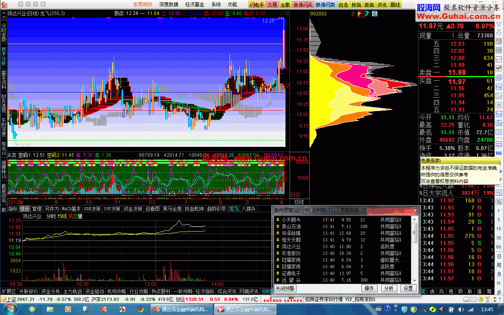Click the forward navigation arrow

(x=35, y=4)
